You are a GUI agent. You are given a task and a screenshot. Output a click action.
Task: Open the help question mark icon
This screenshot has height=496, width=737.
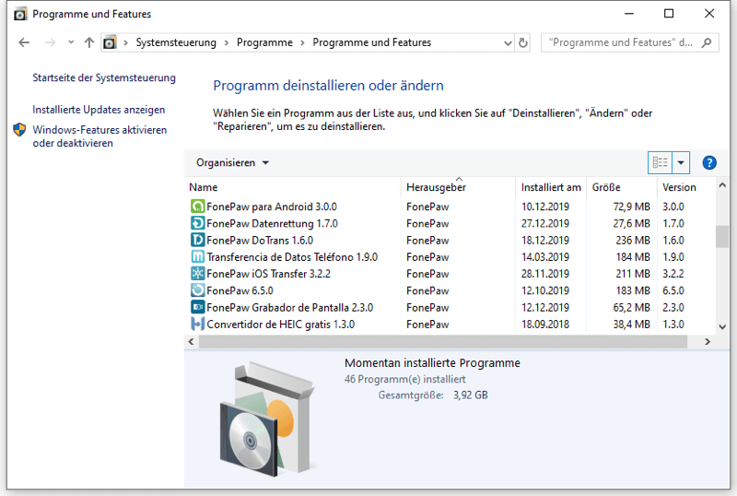click(709, 163)
